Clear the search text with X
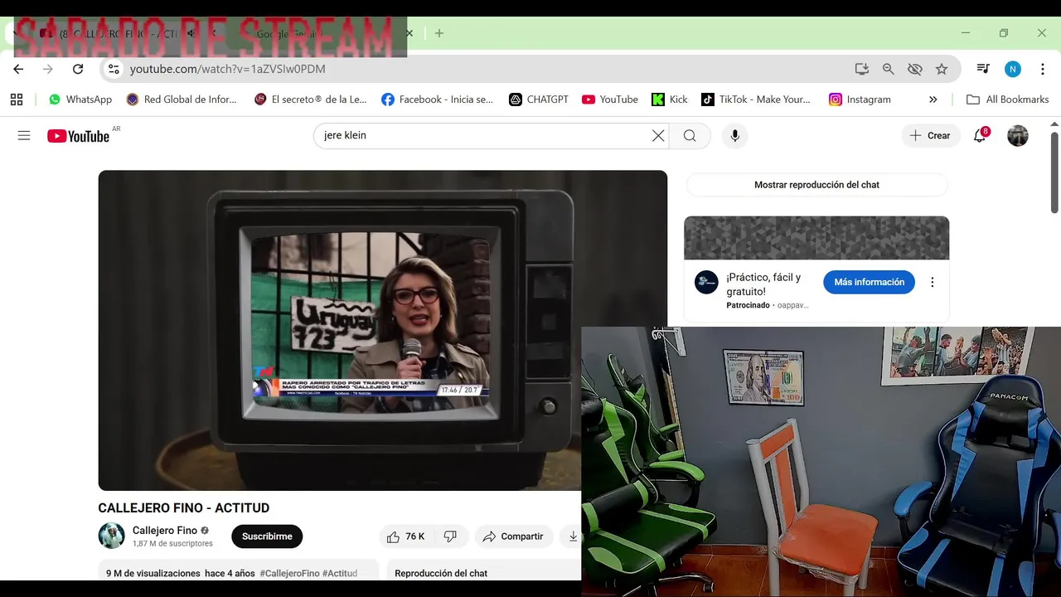Screen dimensions: 1061x597 pos(658,135)
